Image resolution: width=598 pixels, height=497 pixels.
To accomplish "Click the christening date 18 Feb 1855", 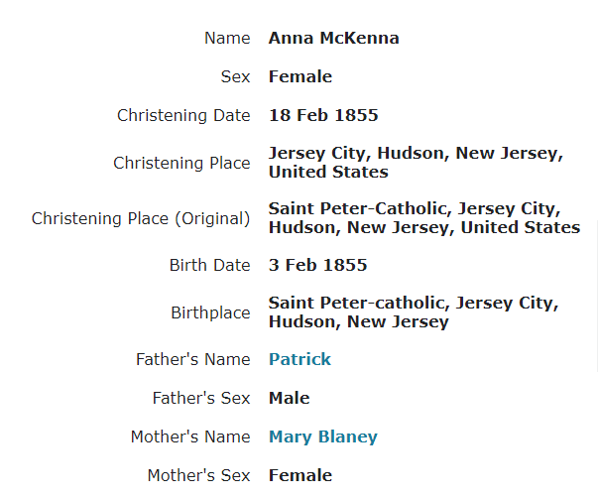I will coord(322,116).
